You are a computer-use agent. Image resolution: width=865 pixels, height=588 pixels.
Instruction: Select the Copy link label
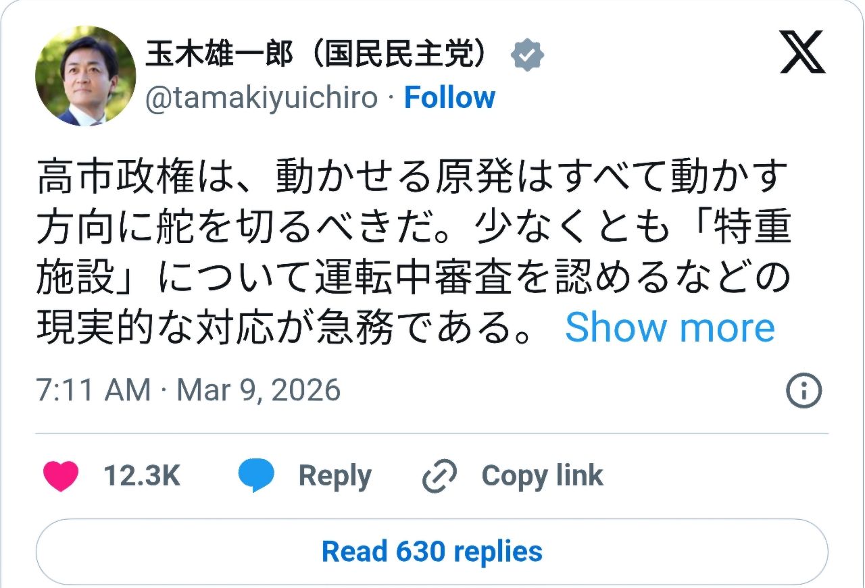pyautogui.click(x=542, y=476)
